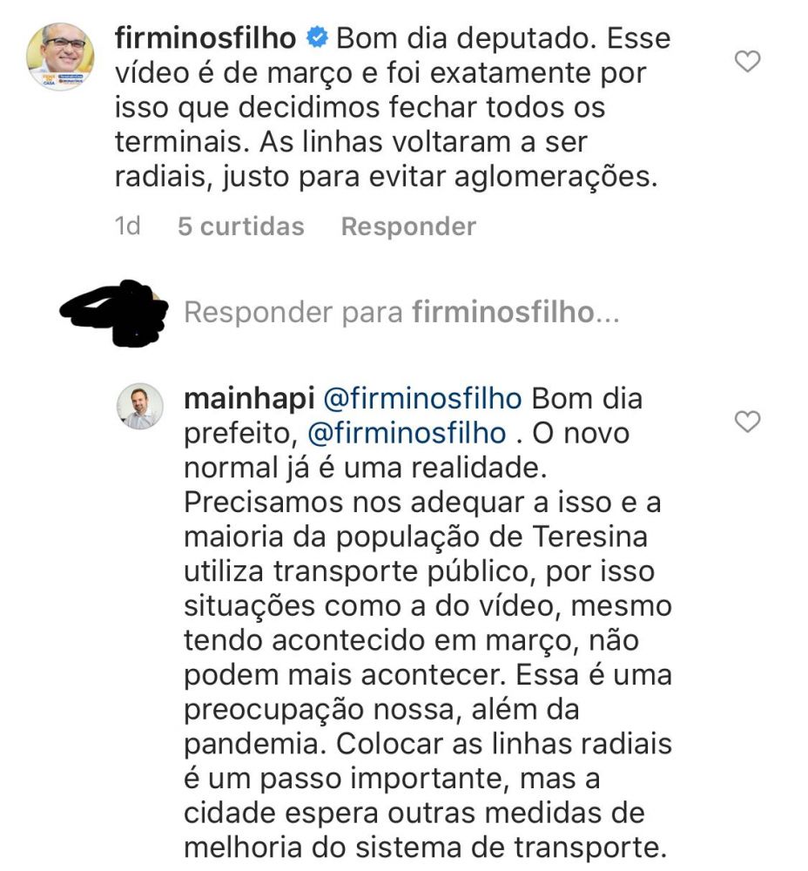
Task: Like the firminosfilho comment with heart icon
Action: coord(747,62)
